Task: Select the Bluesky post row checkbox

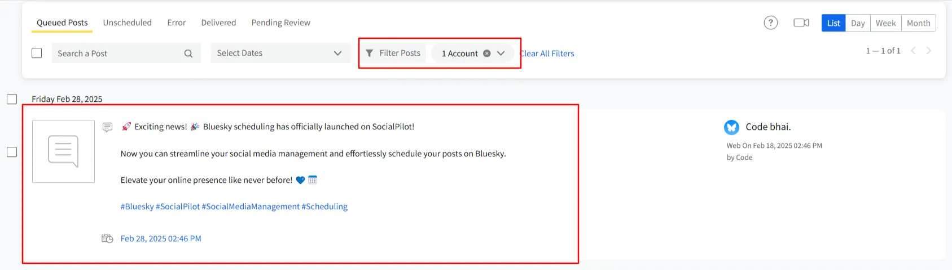Action: click(x=12, y=152)
